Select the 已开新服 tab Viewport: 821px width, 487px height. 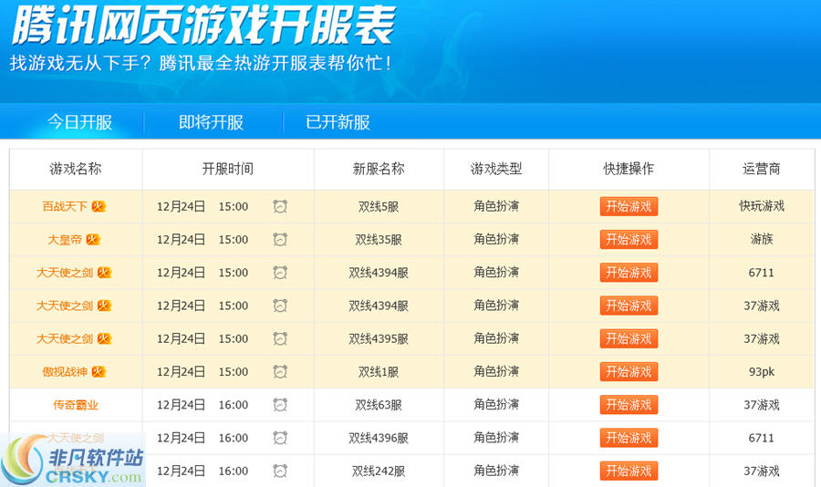click(338, 122)
